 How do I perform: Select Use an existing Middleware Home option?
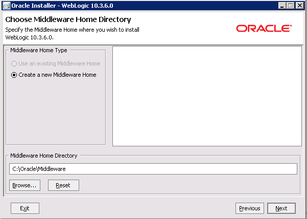pyautogui.click(x=56, y=63)
